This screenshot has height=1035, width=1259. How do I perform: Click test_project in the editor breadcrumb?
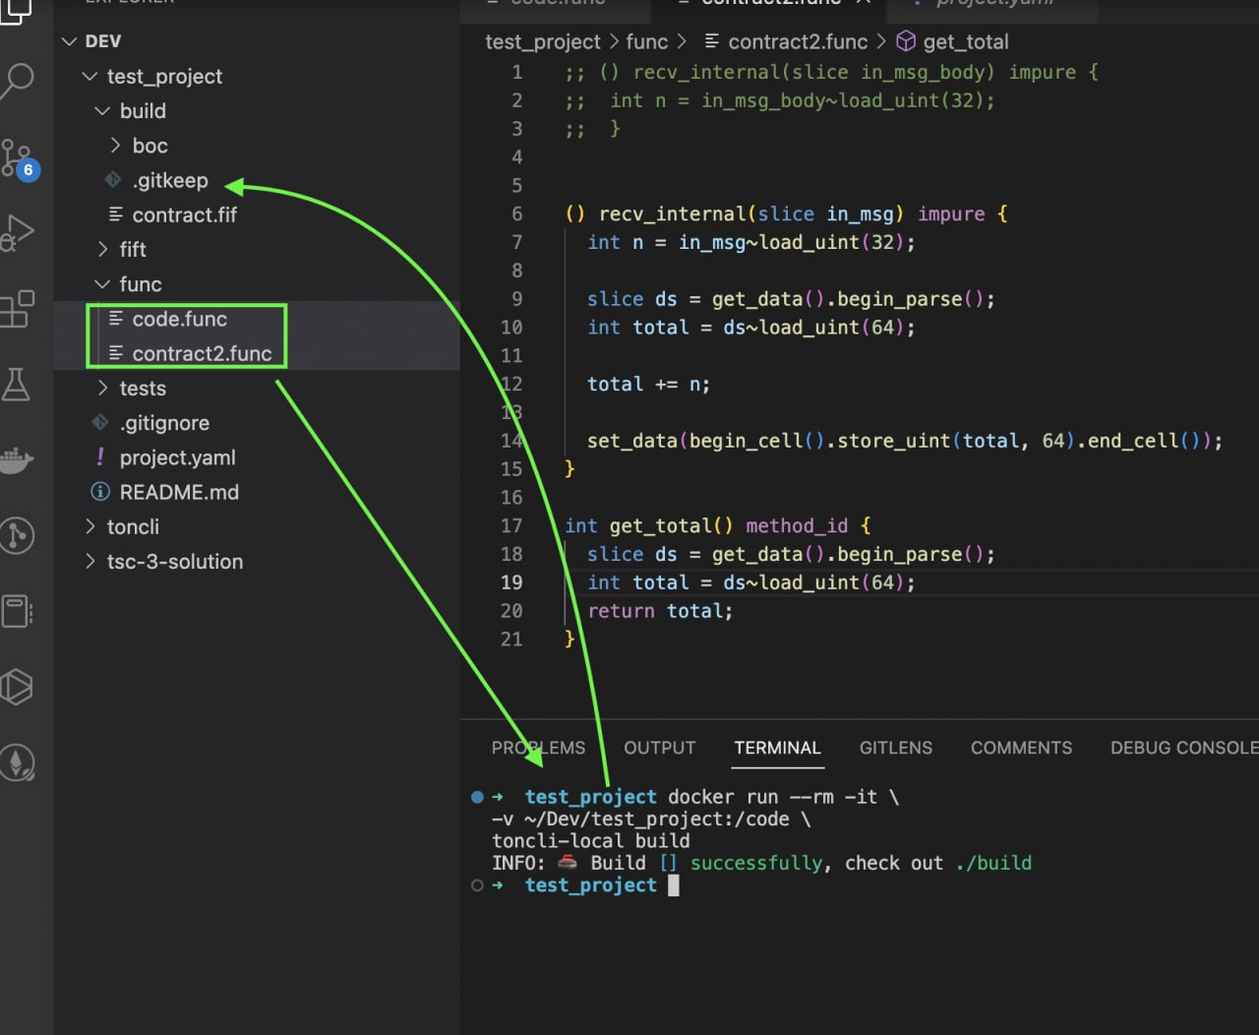pyautogui.click(x=543, y=41)
